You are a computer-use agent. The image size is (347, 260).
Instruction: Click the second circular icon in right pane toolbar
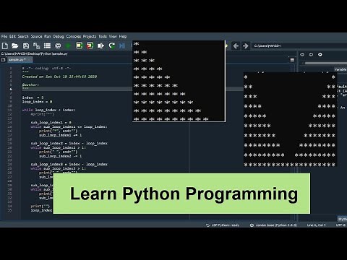pyautogui.click(x=311, y=55)
